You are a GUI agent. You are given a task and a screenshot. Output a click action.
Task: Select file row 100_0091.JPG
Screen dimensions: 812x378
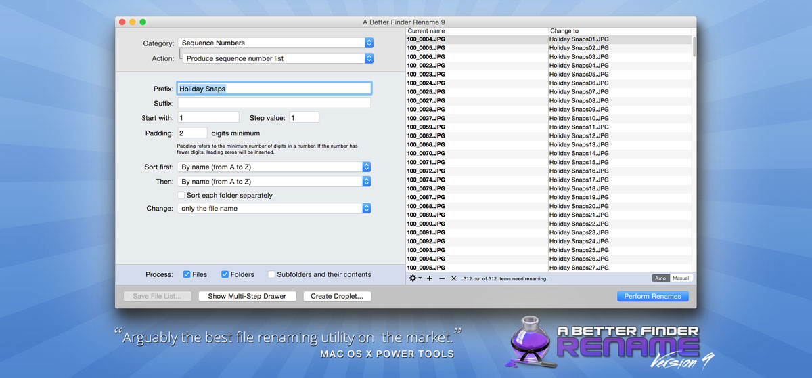pos(549,233)
